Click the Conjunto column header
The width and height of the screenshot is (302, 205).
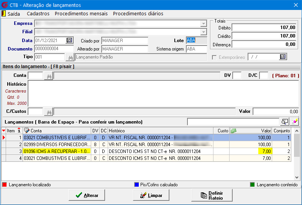282,131
